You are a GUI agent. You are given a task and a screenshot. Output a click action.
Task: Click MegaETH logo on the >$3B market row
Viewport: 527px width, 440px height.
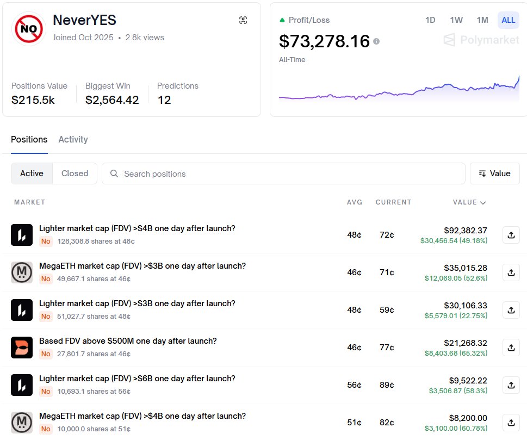click(x=22, y=272)
